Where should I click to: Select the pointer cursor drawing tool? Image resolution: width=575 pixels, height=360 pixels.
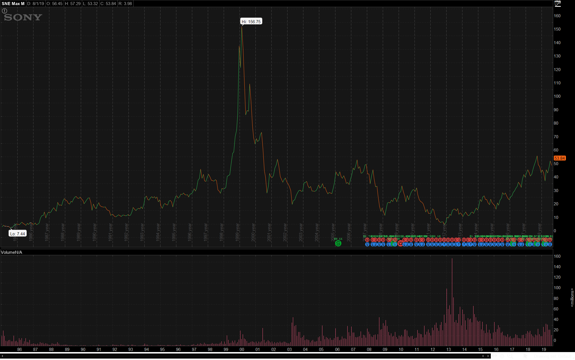click(x=525, y=356)
